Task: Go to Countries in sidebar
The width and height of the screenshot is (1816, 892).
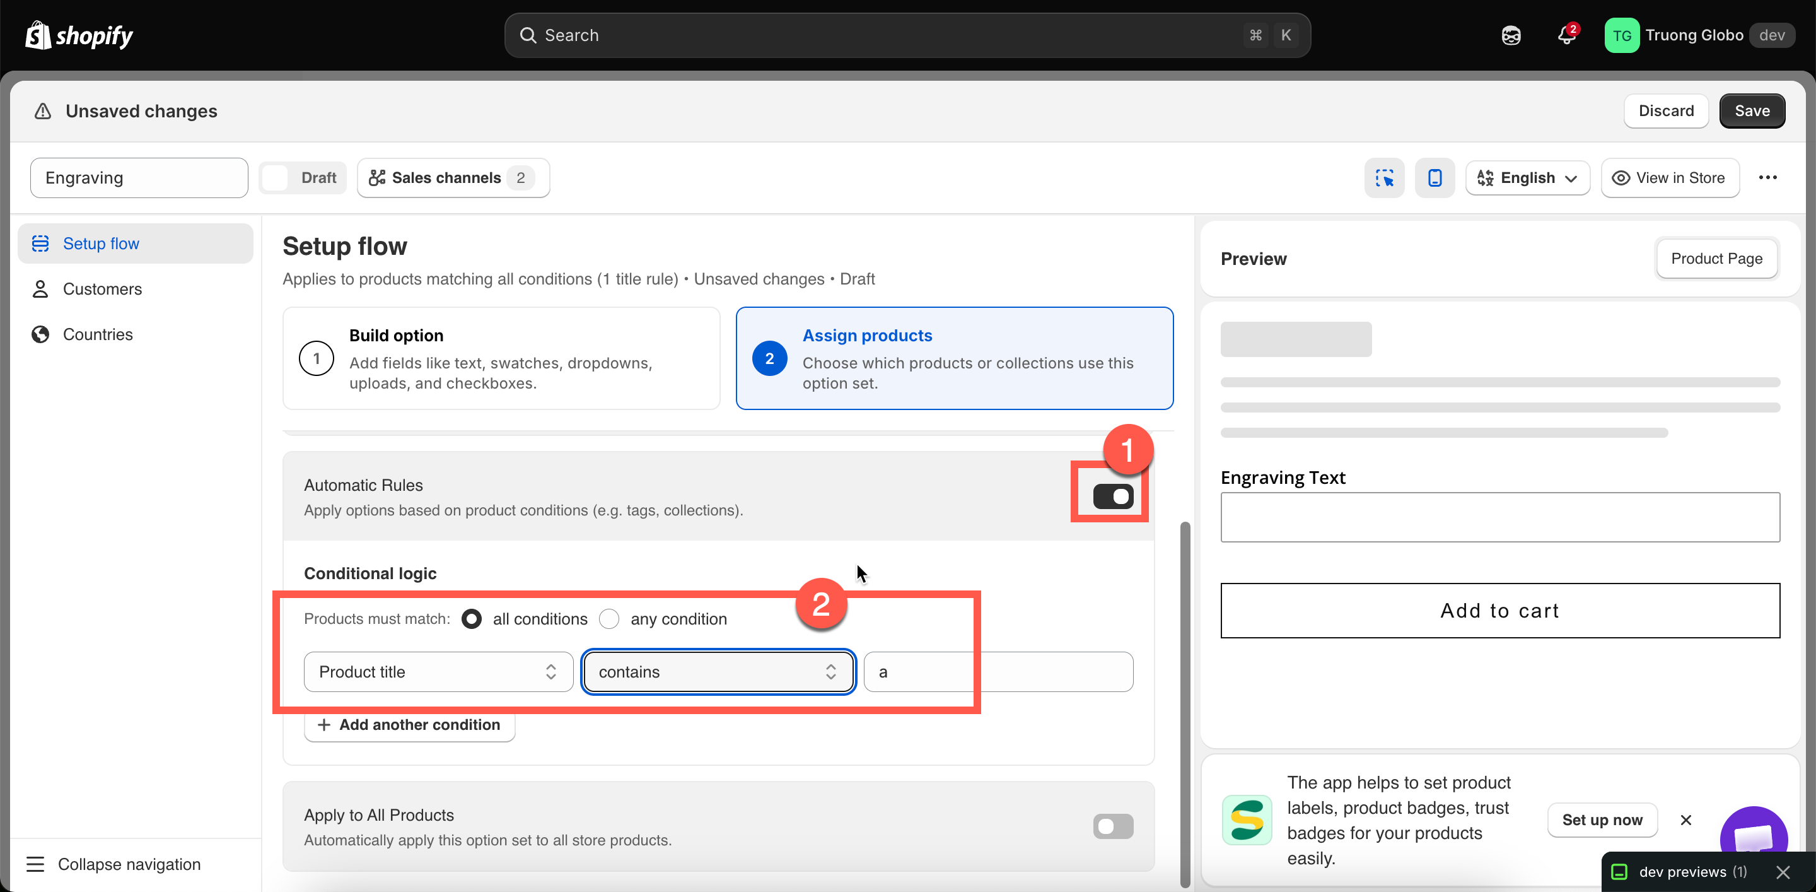Action: [x=136, y=334]
